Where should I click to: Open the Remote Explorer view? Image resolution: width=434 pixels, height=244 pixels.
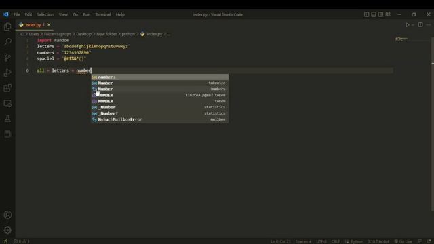7,104
